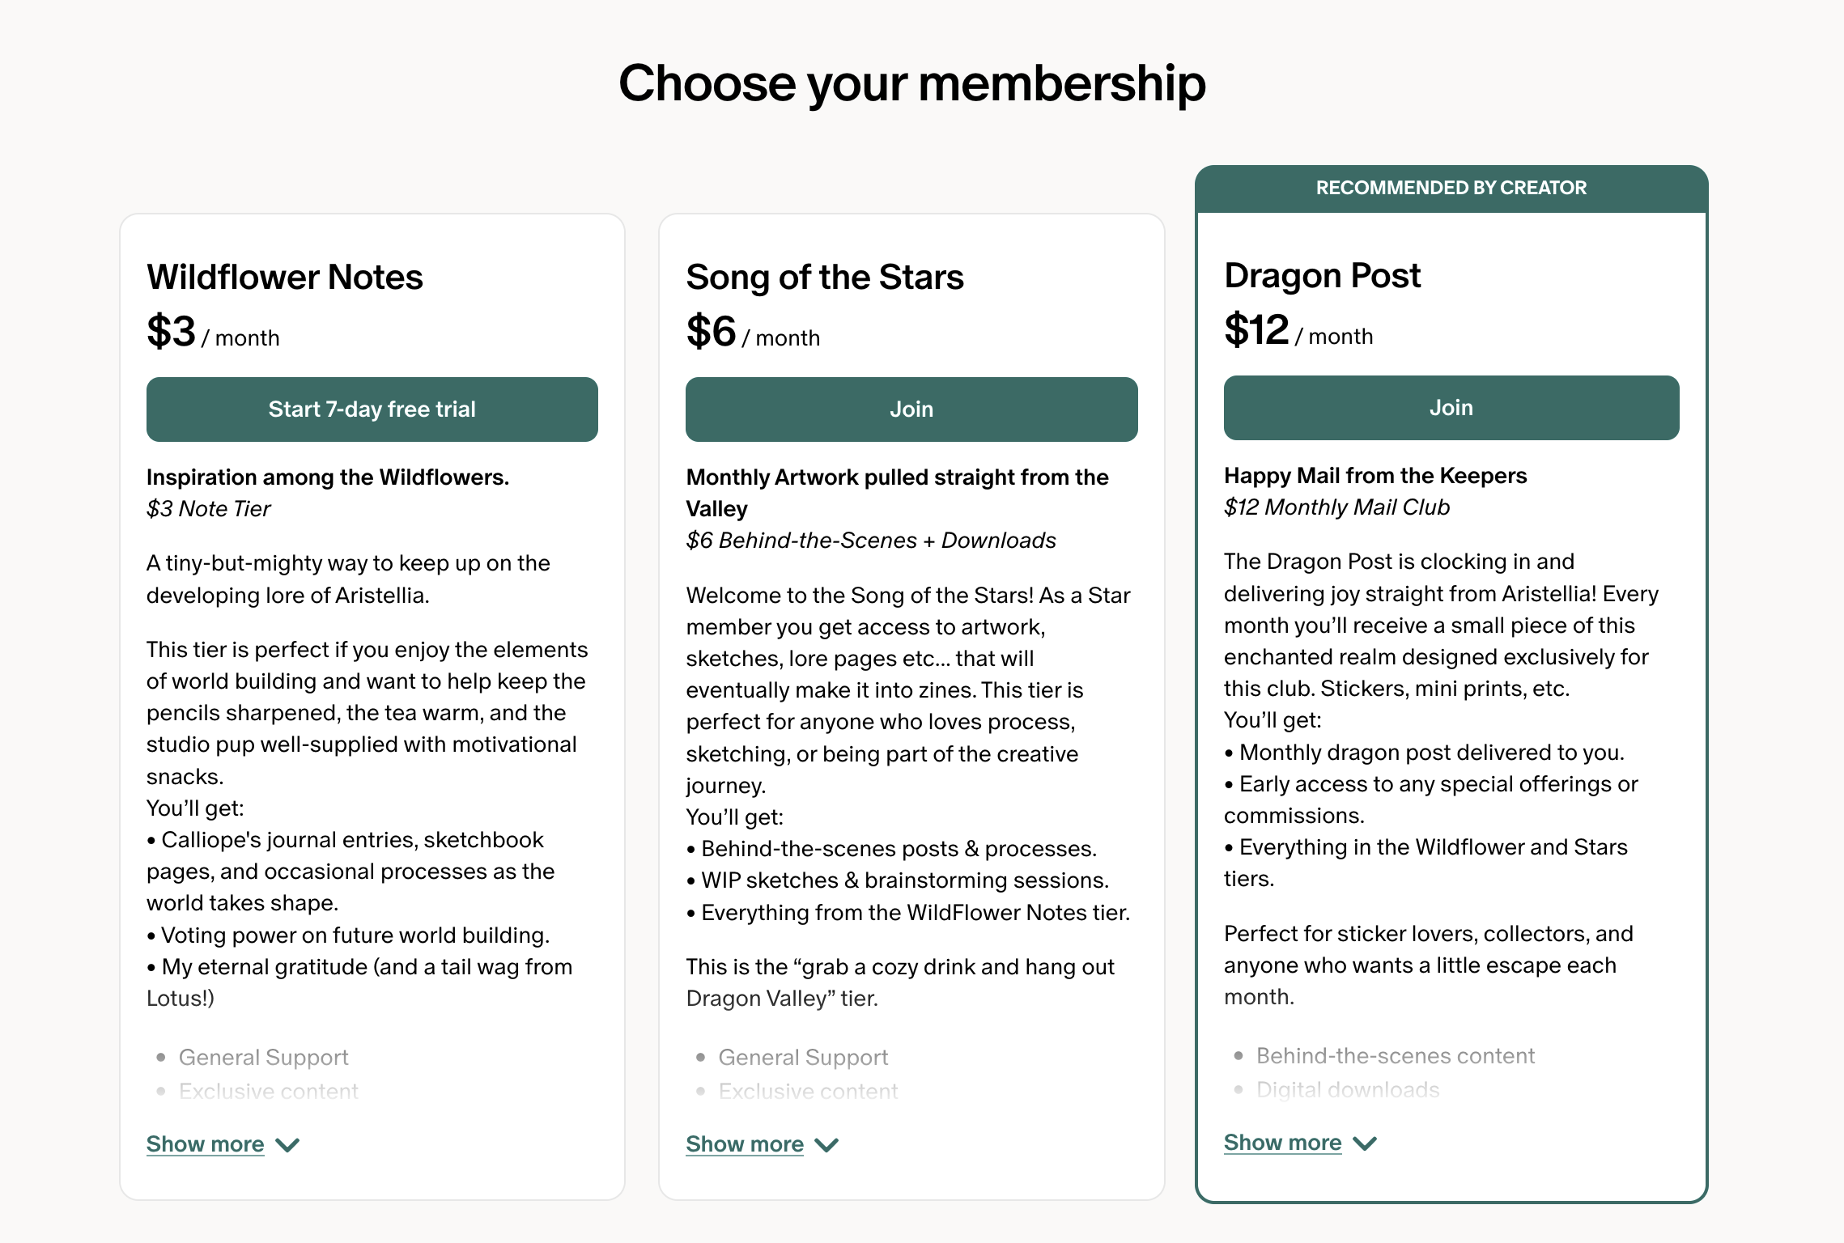The image size is (1844, 1243).
Task: Select the Dragon Post tier title
Action: pos(1323,275)
